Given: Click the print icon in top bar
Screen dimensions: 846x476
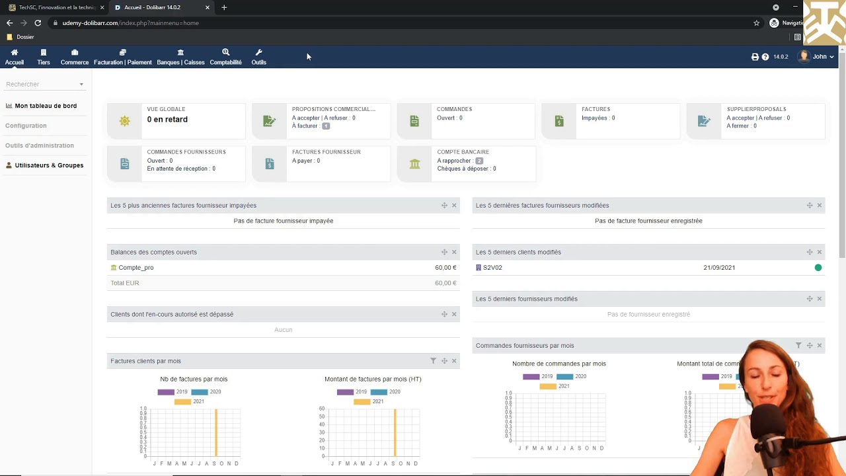Looking at the screenshot, I should 755,57.
